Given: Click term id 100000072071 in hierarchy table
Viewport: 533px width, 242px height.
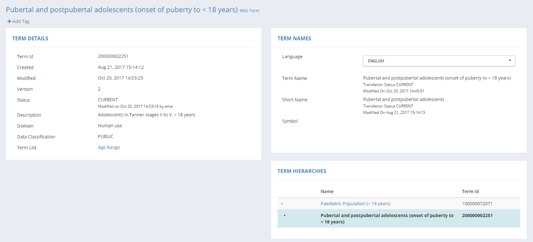Looking at the screenshot, I should click(477, 204).
